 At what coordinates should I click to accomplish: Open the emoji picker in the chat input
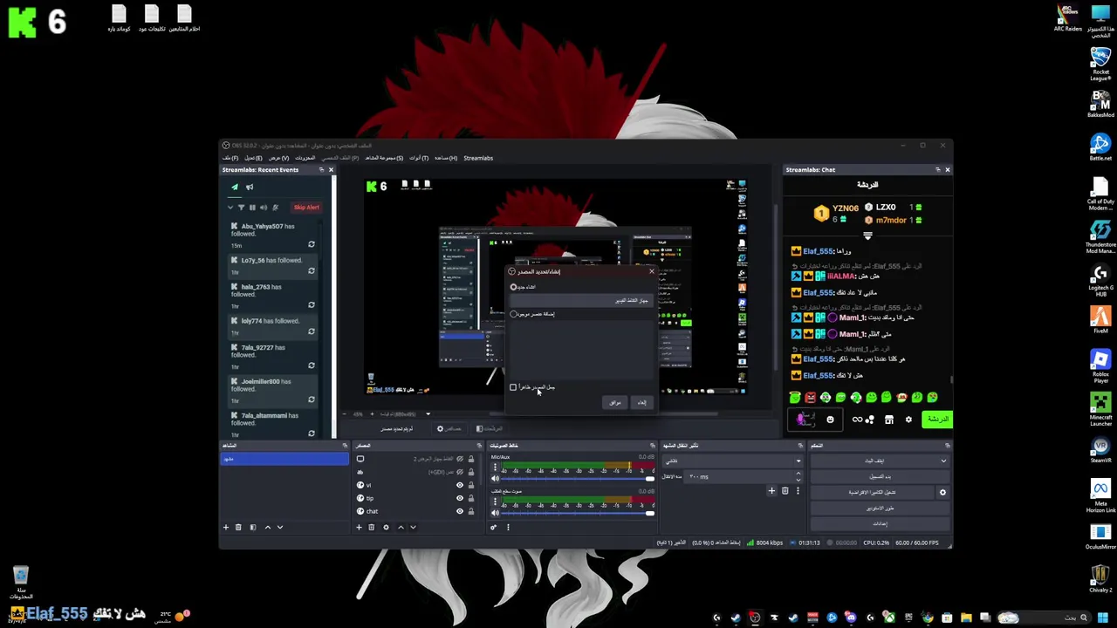click(830, 420)
